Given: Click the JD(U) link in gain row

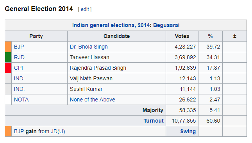Looking at the screenshot, I should pos(58,131).
